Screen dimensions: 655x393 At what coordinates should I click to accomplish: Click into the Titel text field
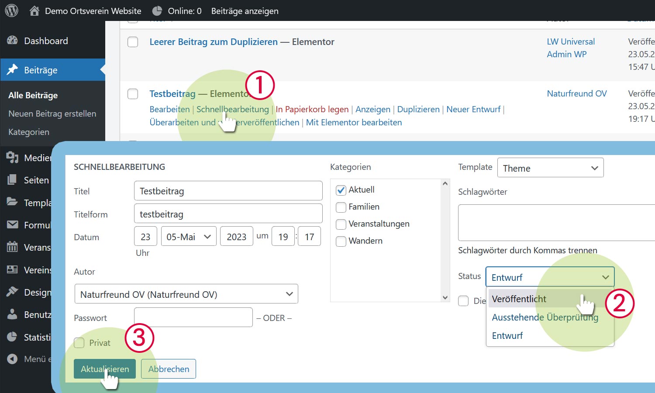(228, 191)
